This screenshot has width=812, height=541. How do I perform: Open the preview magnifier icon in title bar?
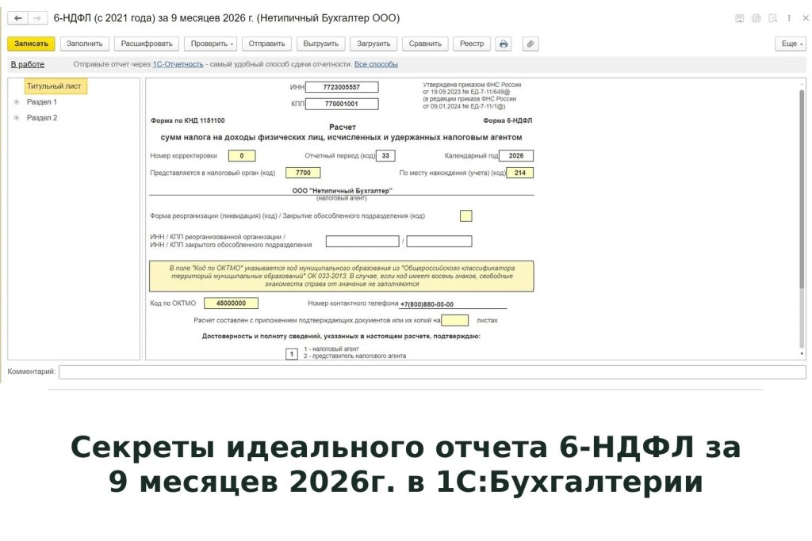[x=772, y=18]
